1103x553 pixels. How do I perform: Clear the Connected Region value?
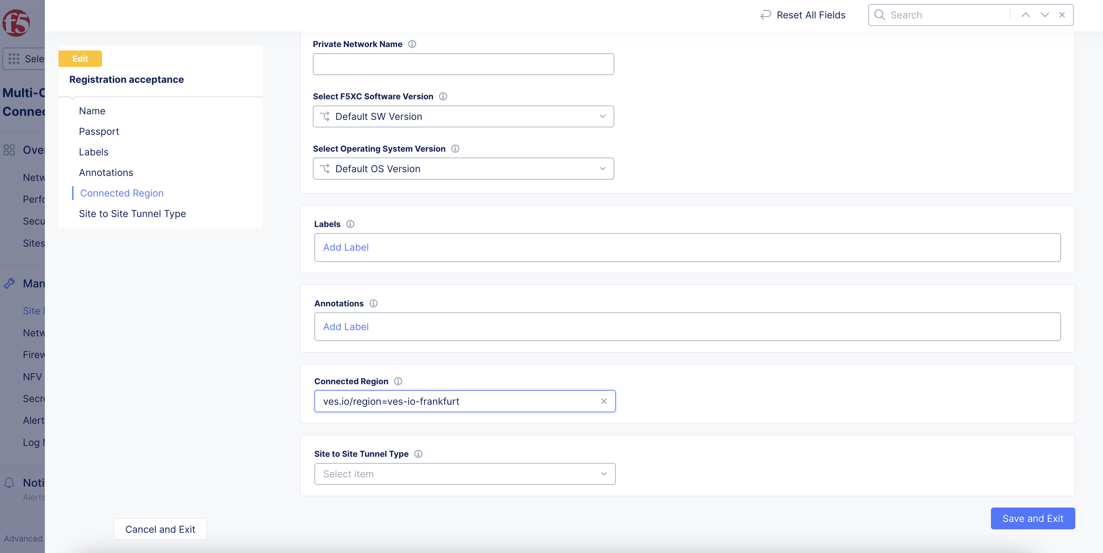(604, 401)
